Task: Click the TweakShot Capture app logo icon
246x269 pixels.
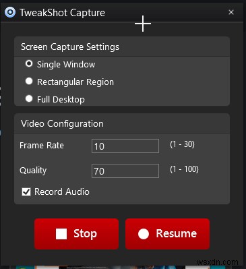Action: coord(10,12)
